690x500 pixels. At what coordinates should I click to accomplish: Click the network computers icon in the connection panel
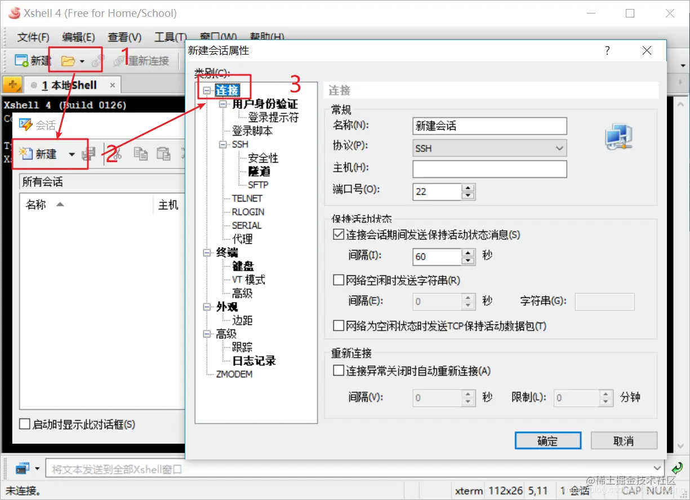(619, 138)
